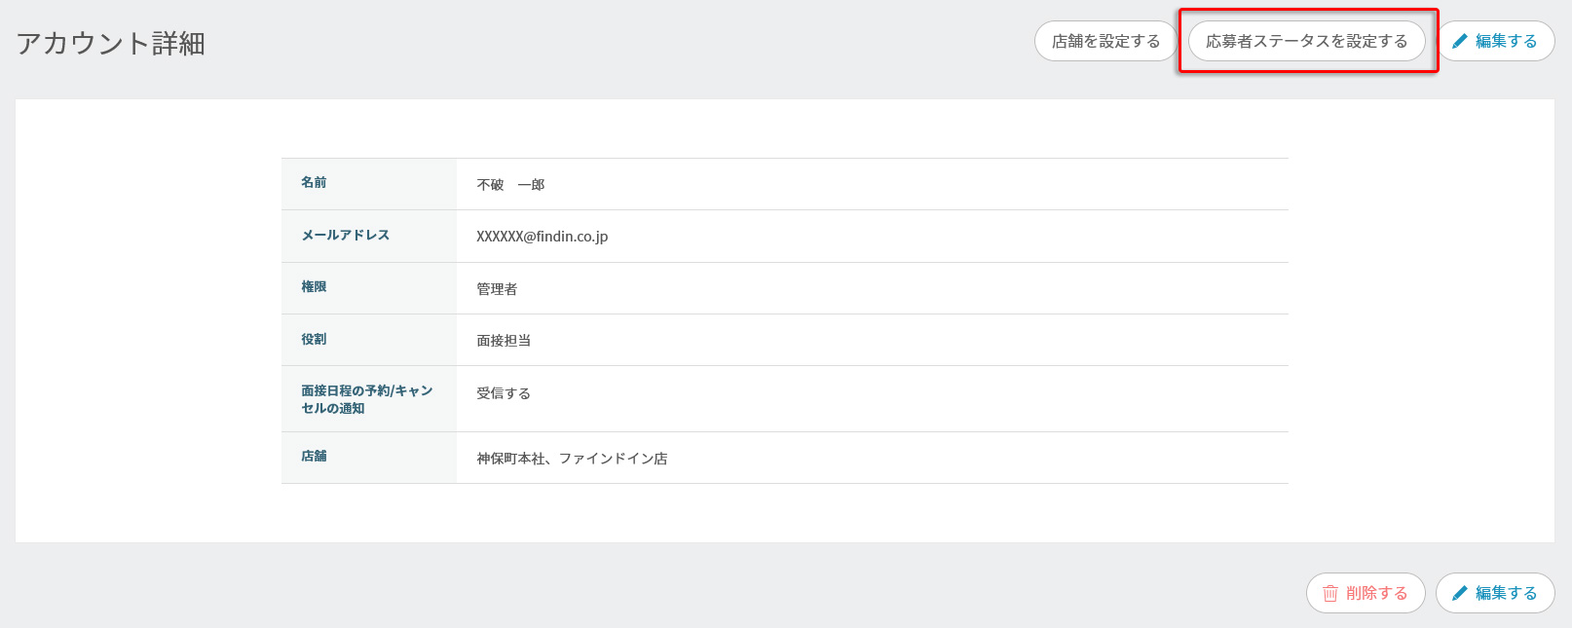This screenshot has height=628, width=1572.
Task: Click the 管理者 permission value
Action: pyautogui.click(x=497, y=289)
